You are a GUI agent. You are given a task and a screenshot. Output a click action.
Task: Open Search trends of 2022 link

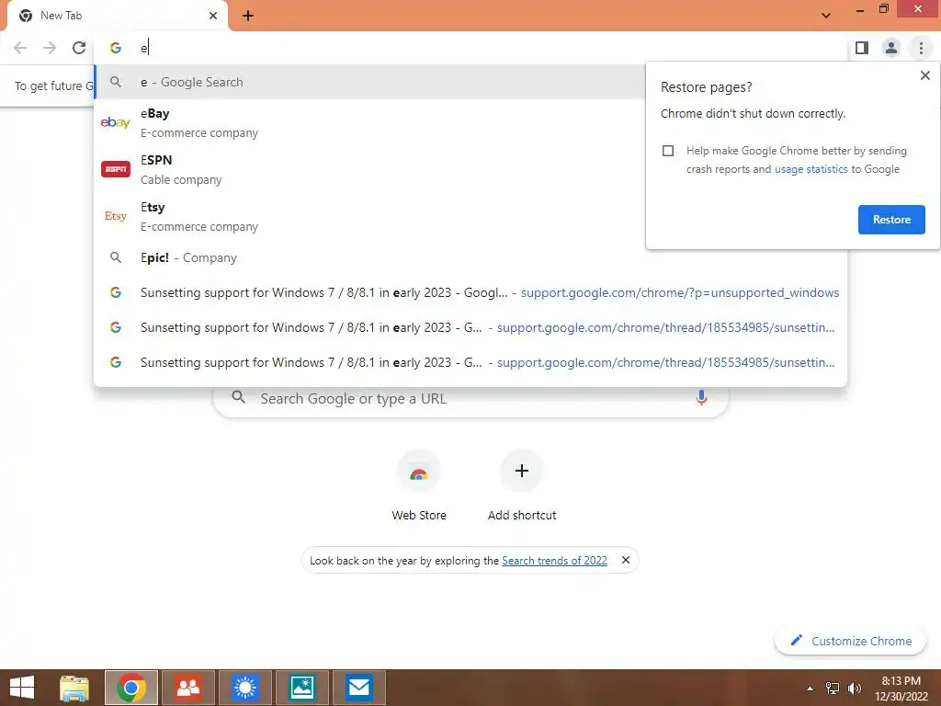(x=554, y=561)
